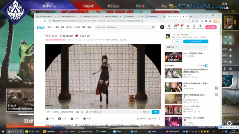The width and height of the screenshot is (239, 134).
Task: Open 游戏中心 in bilibili nav
Action: (x=70, y=27)
